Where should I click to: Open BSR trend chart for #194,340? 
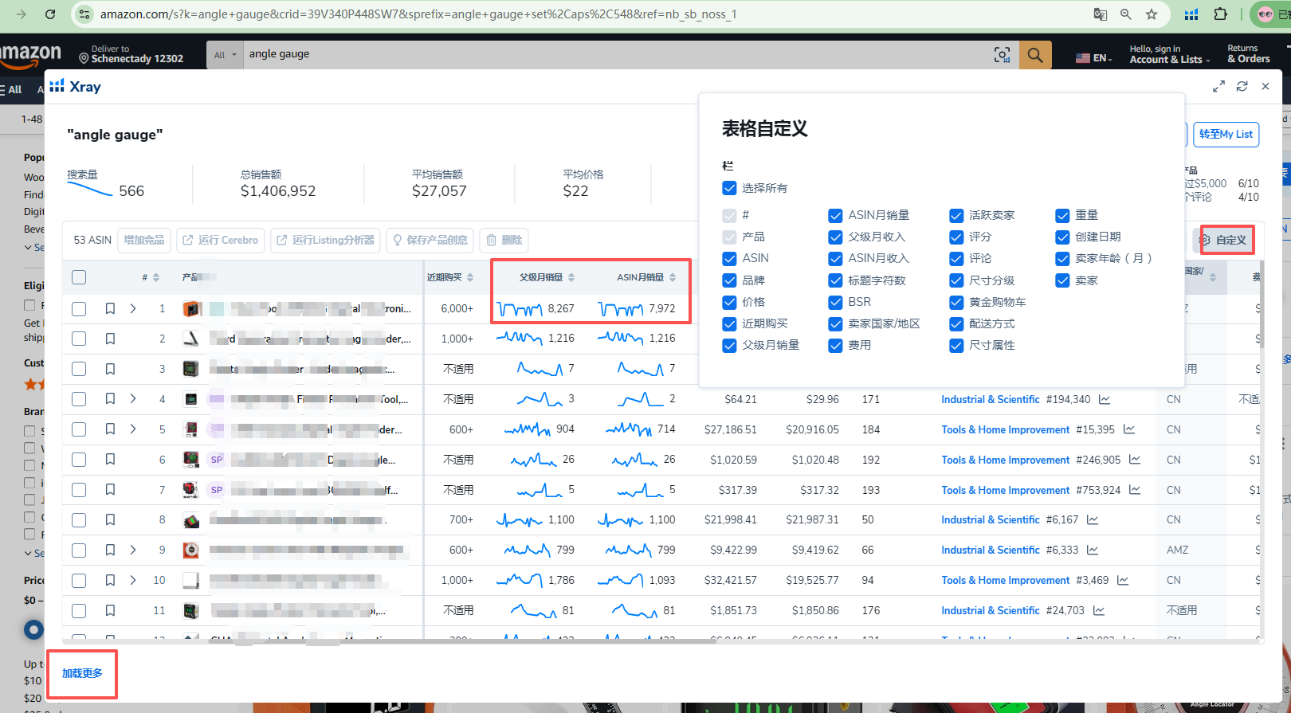[x=1105, y=399]
